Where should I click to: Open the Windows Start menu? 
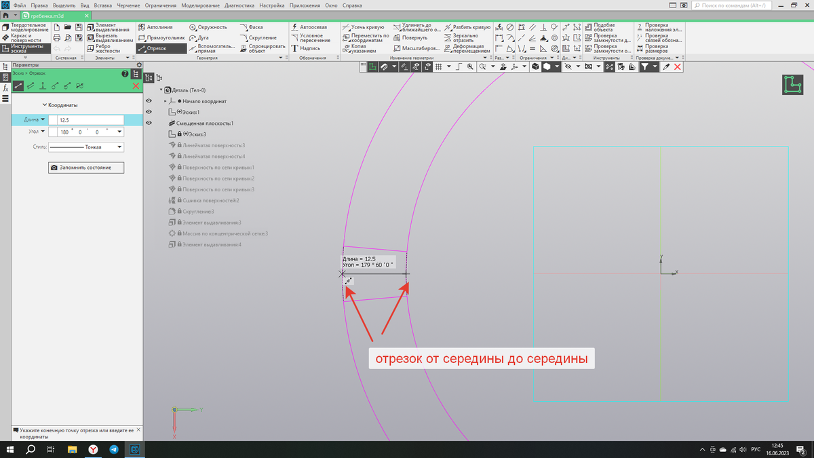[10, 450]
